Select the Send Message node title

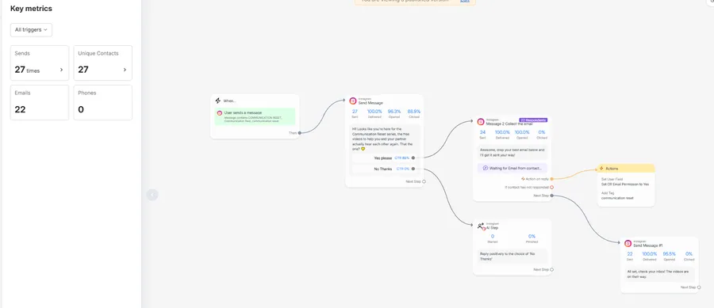click(x=370, y=103)
